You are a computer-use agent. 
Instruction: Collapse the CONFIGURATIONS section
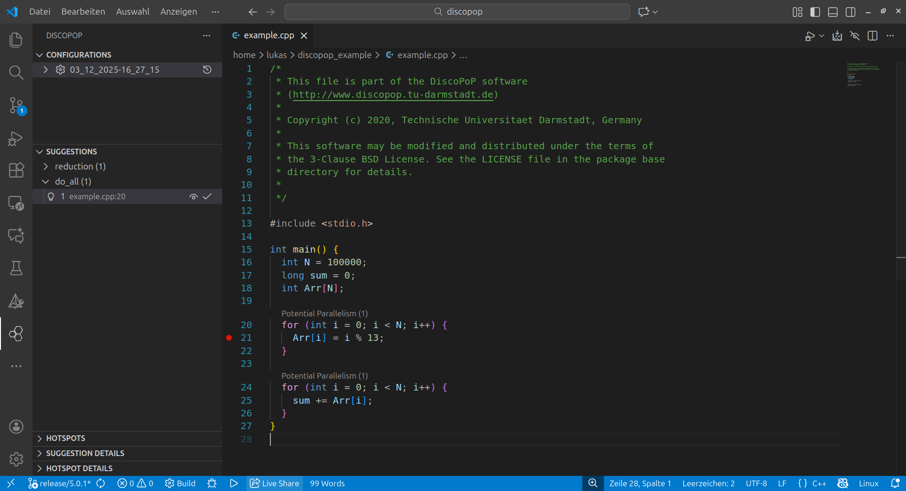coord(127,55)
